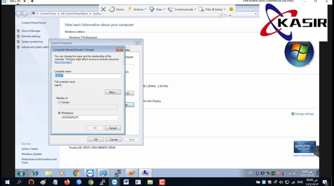Open local Windows 10 Start button
This screenshot has width=334, height=186.
pyautogui.click(x=7, y=182)
